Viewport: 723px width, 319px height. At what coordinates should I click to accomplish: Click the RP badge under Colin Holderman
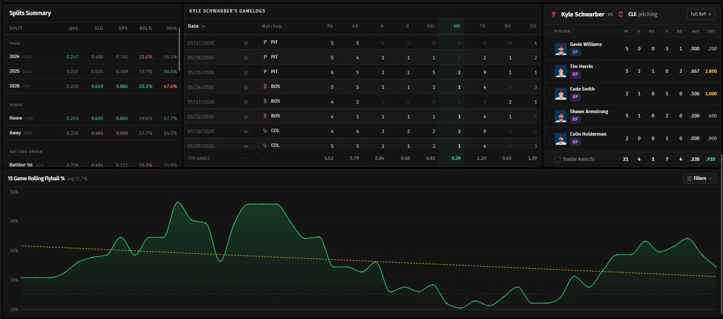(x=574, y=143)
